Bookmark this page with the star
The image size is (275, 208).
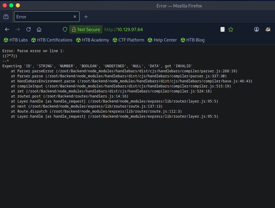pyautogui.click(x=231, y=29)
